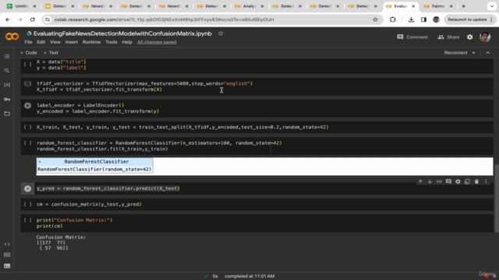The height and width of the screenshot is (280, 499).
Task: Star the notebook title
Action: click(221, 33)
